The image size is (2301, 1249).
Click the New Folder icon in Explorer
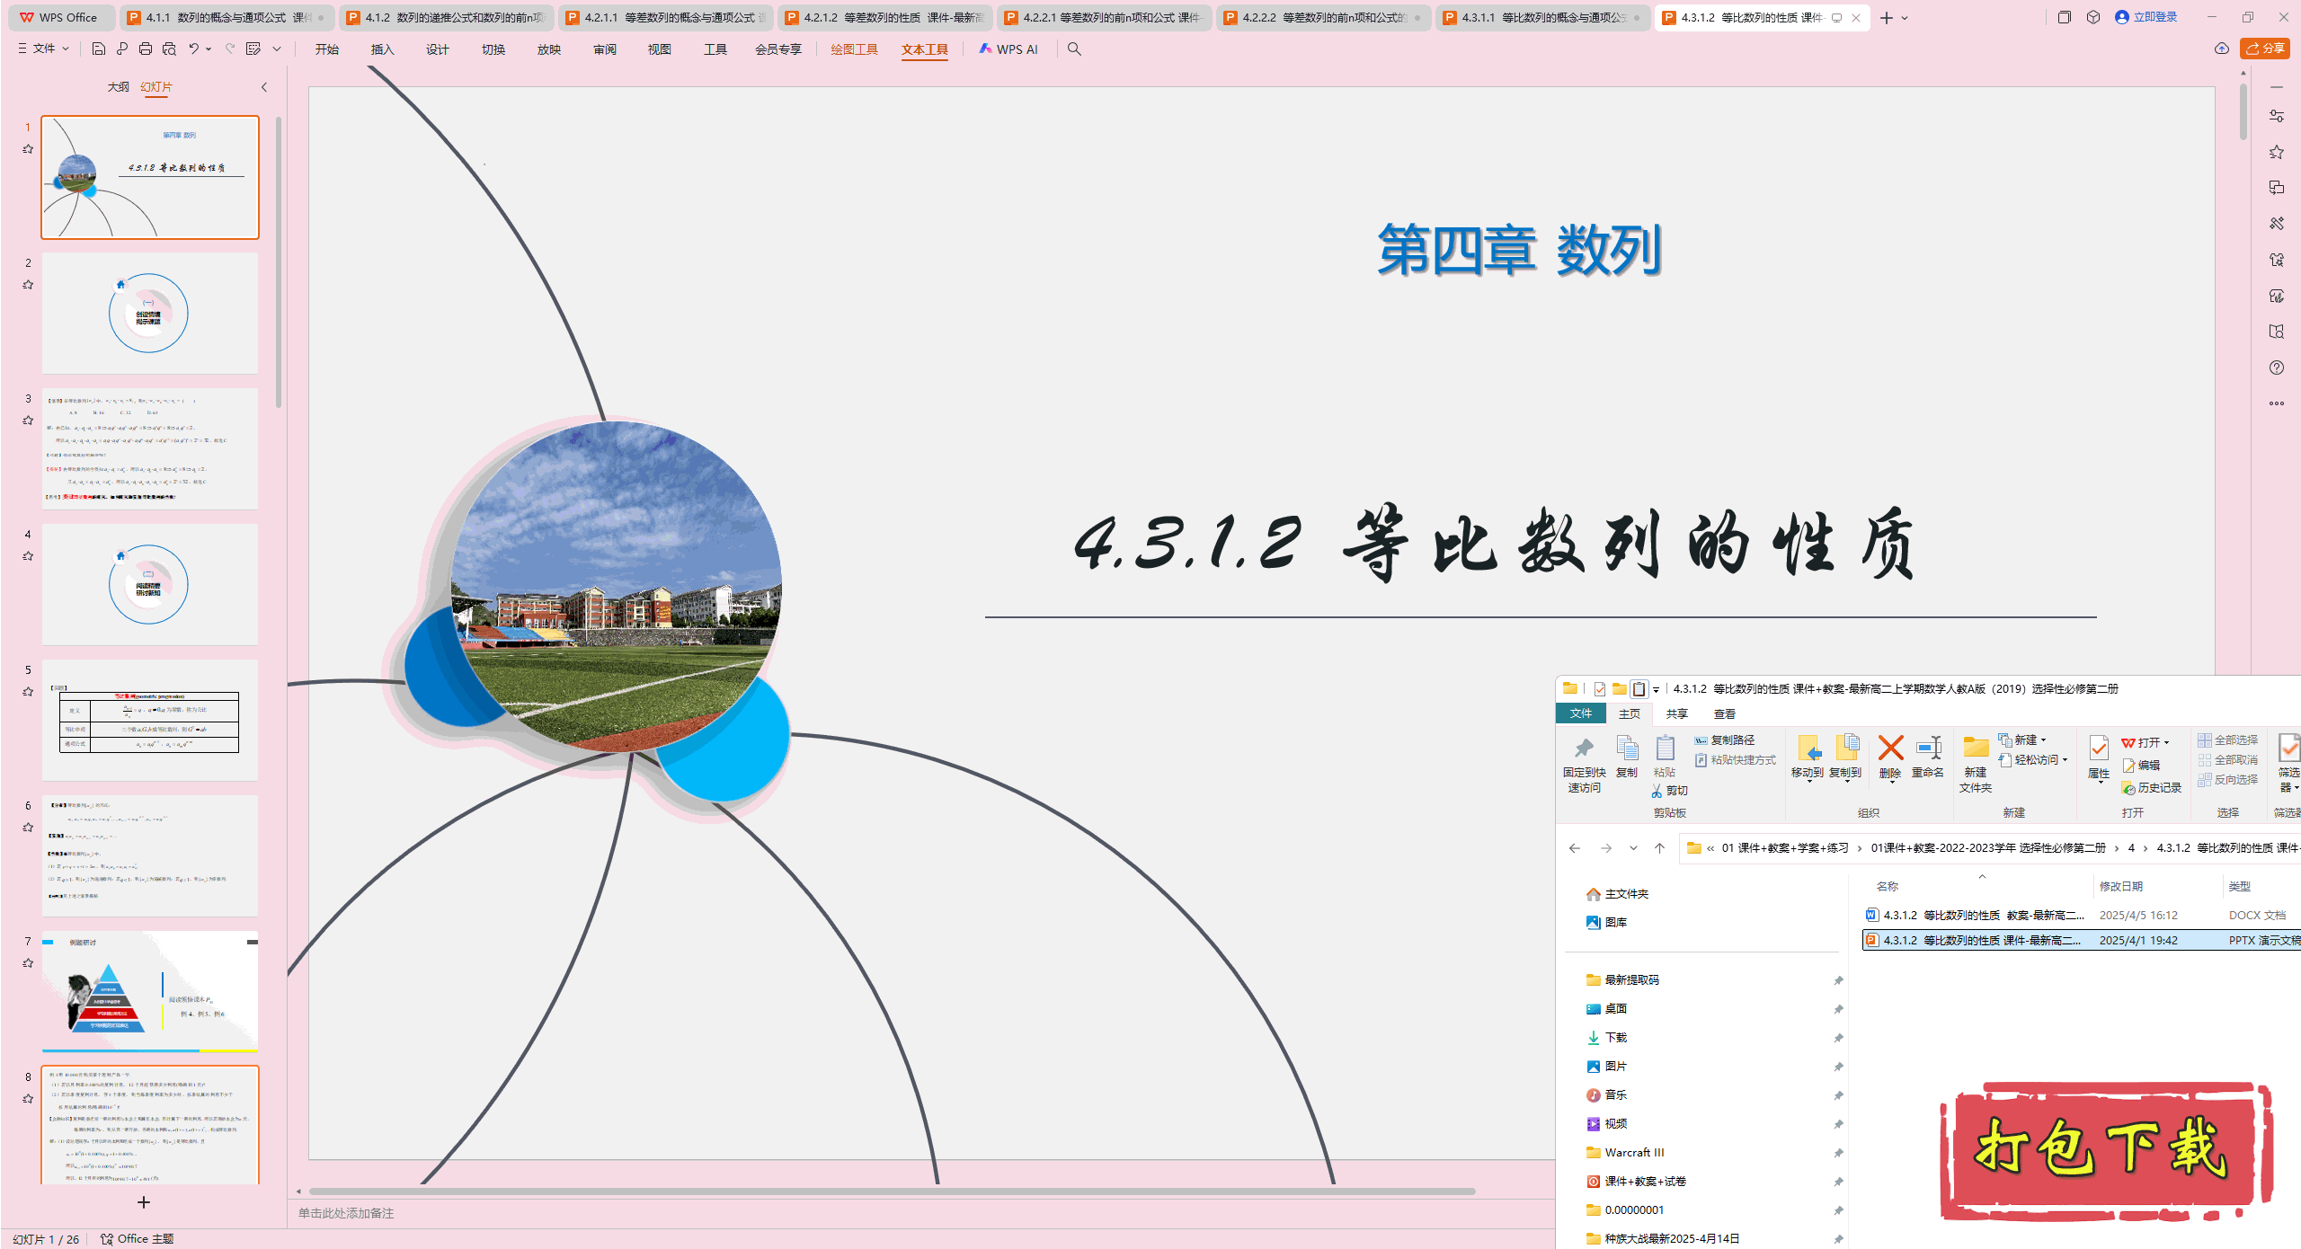tap(1976, 748)
